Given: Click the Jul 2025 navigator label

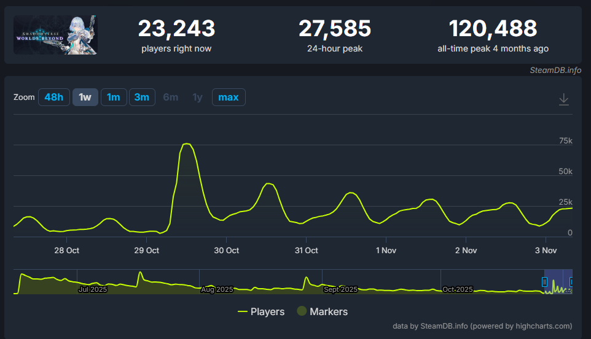Looking at the screenshot, I should pyautogui.click(x=93, y=289).
